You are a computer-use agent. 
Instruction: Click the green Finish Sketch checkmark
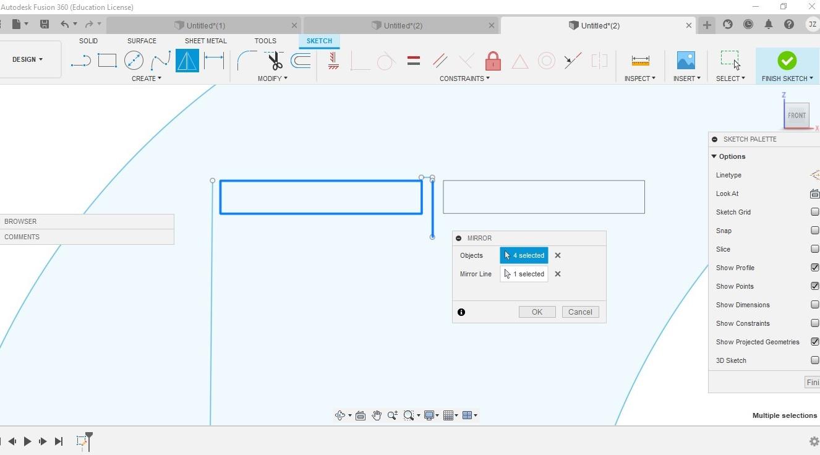(x=787, y=61)
